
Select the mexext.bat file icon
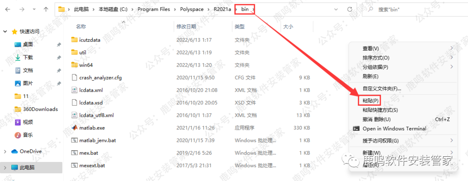(75, 165)
